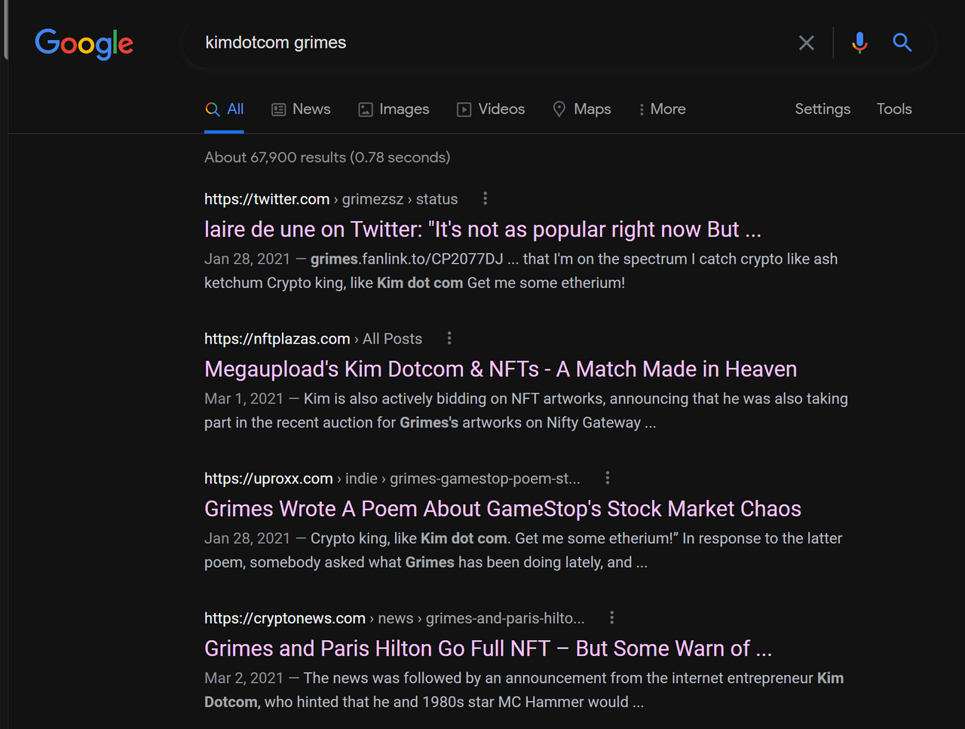This screenshot has height=729, width=965.
Task: Open 'Grimes and Paris Hilton Go Full NFT' result
Action: (x=488, y=648)
